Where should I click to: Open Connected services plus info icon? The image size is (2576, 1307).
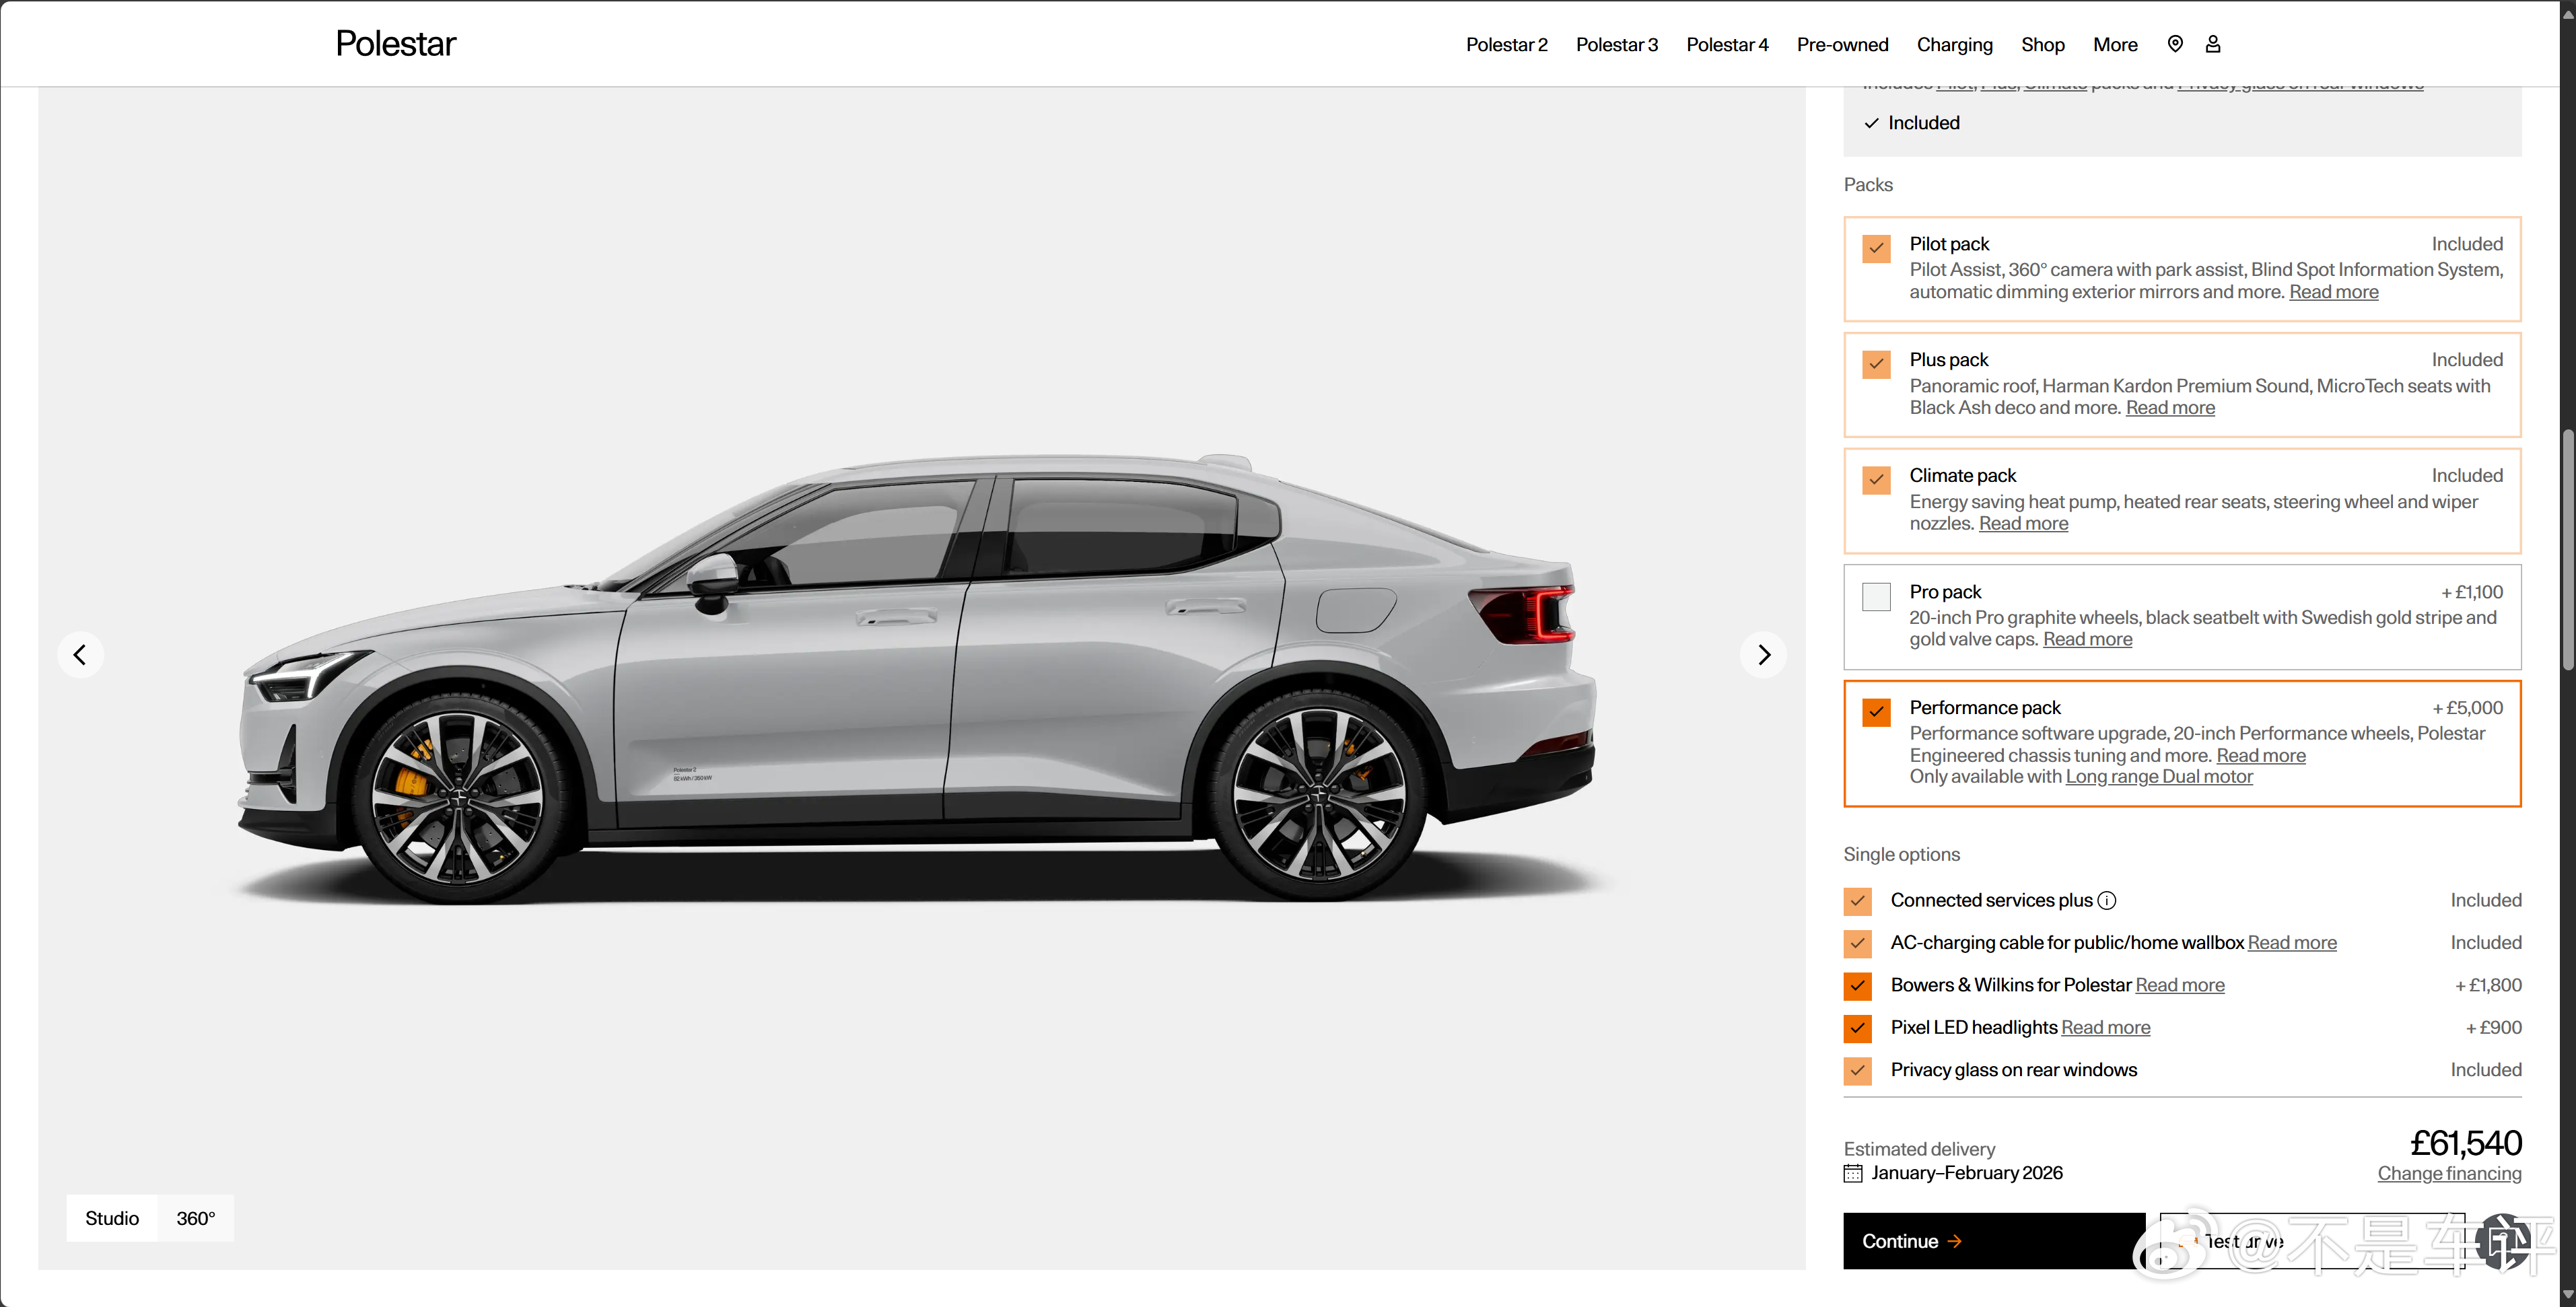point(2107,900)
